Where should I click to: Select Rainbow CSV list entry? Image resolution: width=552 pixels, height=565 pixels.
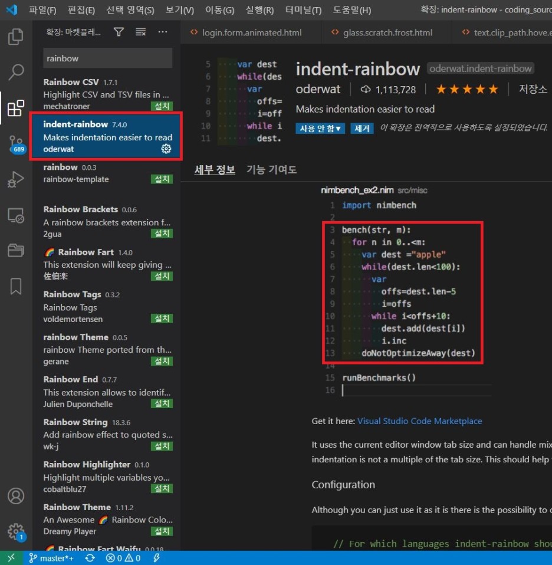click(x=106, y=94)
